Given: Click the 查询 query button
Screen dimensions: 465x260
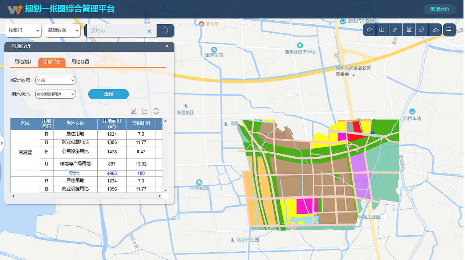Looking at the screenshot, I should click(x=109, y=94).
